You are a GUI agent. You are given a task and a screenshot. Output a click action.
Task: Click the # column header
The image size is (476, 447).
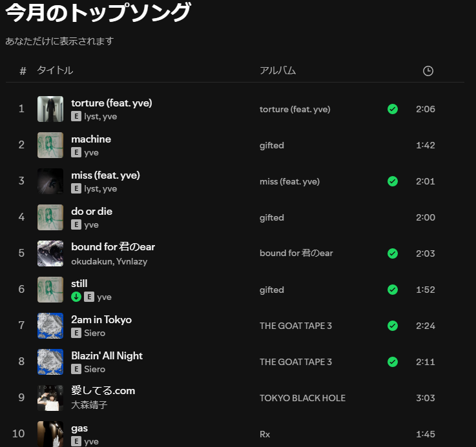23,71
